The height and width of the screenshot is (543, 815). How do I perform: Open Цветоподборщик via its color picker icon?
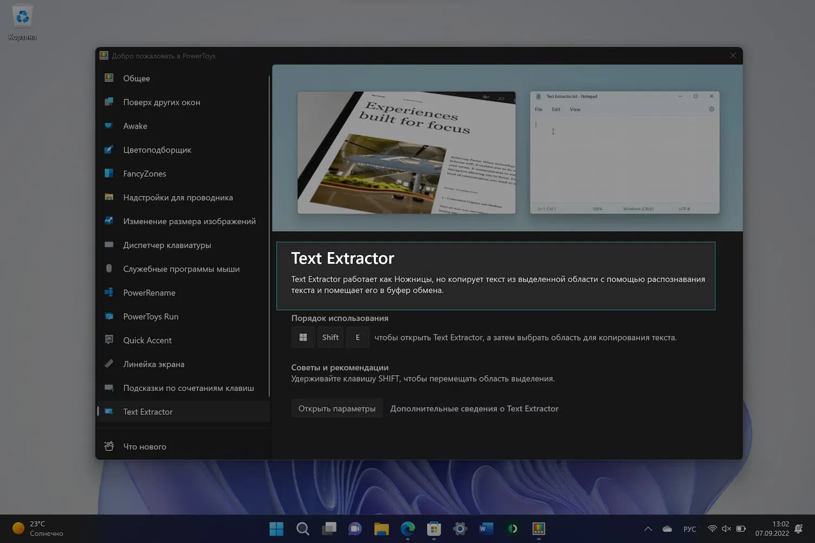point(109,150)
